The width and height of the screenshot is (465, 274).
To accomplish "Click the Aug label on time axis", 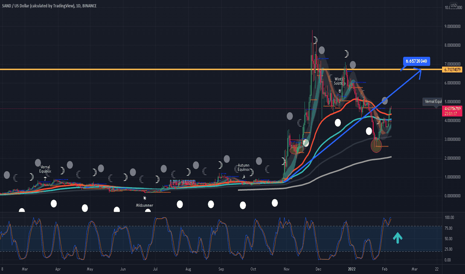I will pos(188,269).
